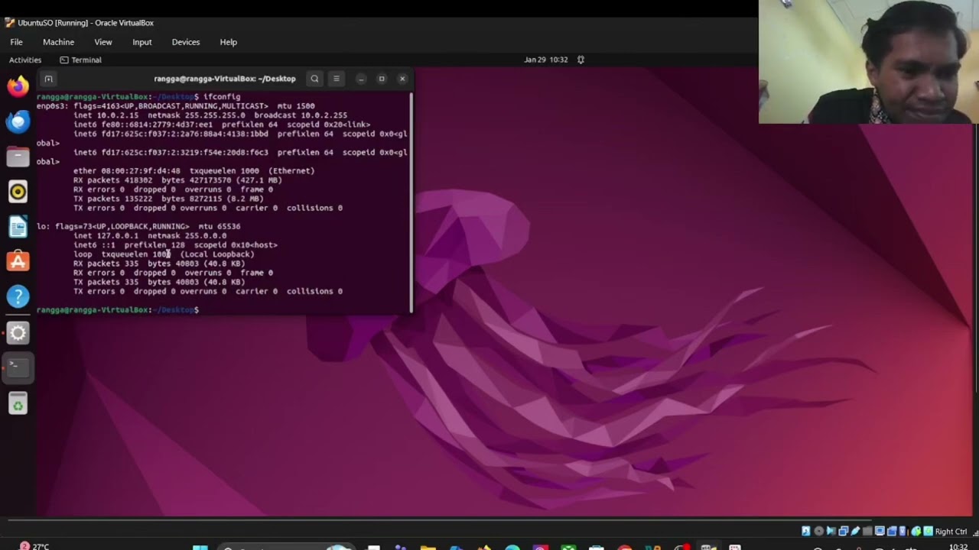Open Firefox from the Ubuntu dock
The width and height of the screenshot is (979, 550).
coord(18,86)
